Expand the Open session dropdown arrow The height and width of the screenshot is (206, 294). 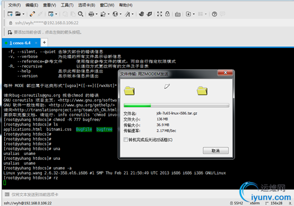[x=23, y=14]
